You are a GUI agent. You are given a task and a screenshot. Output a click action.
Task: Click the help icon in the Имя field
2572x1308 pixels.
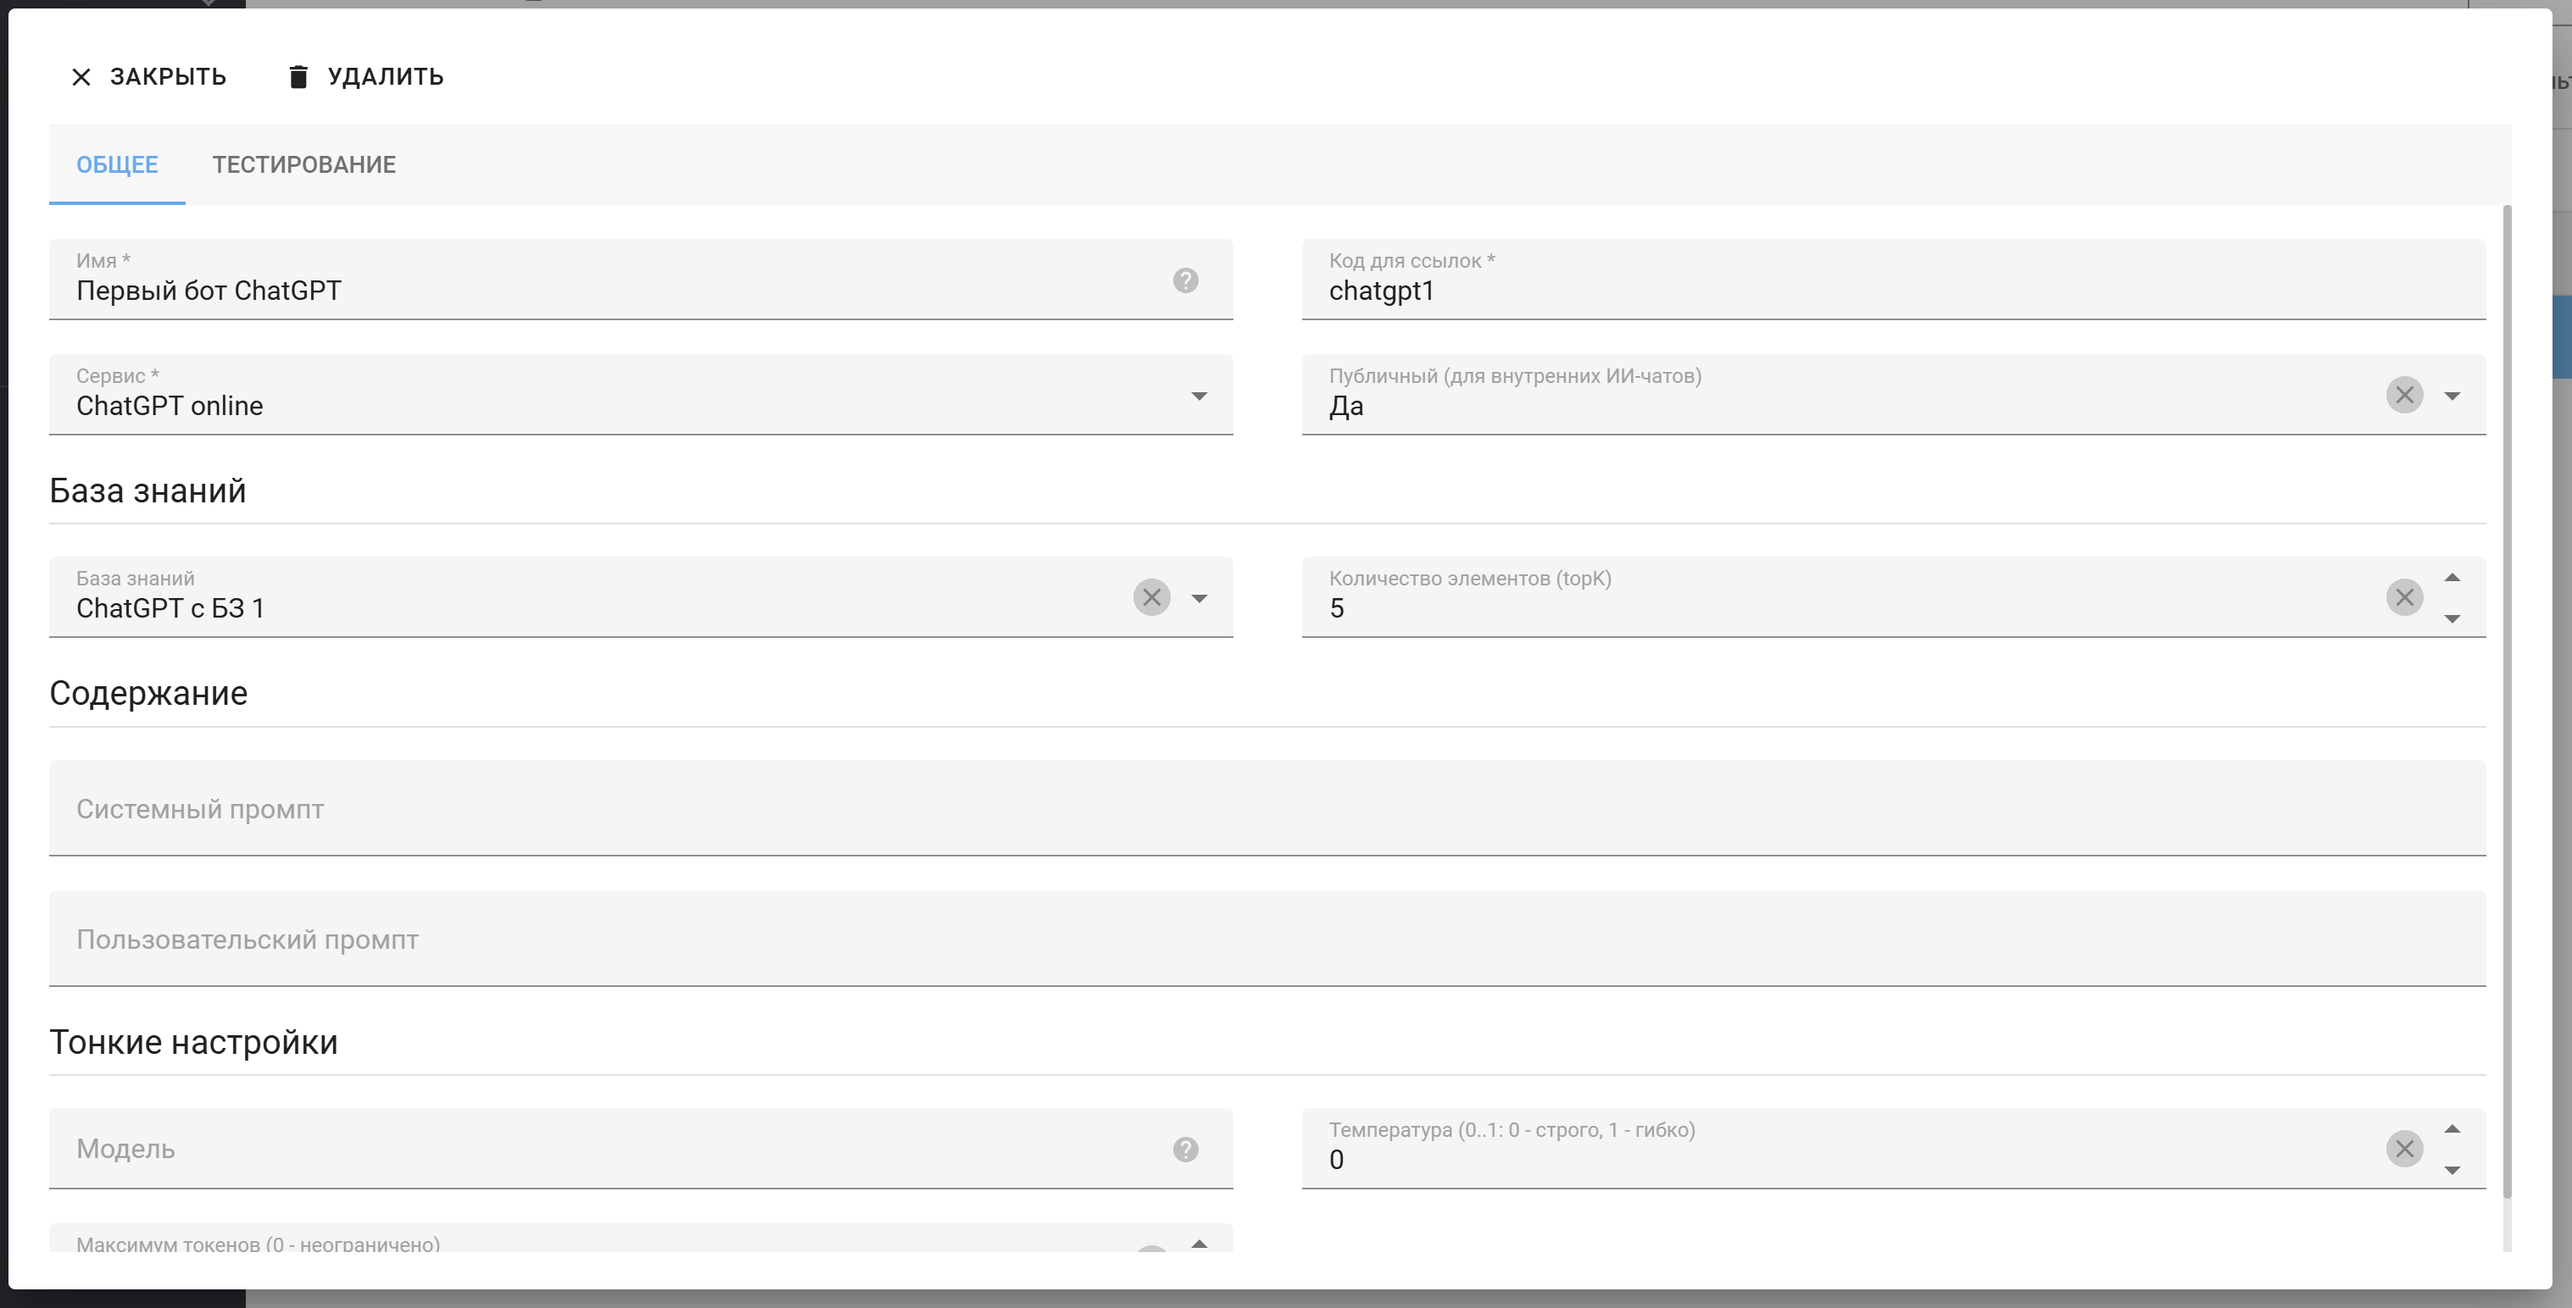point(1185,280)
